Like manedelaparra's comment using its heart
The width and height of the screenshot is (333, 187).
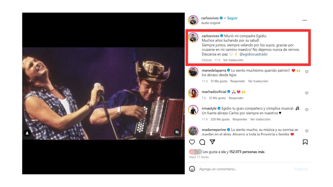coord(307,72)
